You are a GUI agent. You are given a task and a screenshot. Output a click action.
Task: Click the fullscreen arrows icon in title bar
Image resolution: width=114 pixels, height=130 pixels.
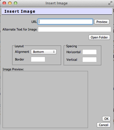110,3
